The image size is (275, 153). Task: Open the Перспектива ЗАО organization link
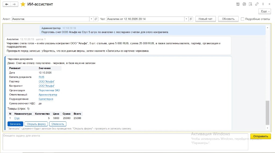coord(49,90)
